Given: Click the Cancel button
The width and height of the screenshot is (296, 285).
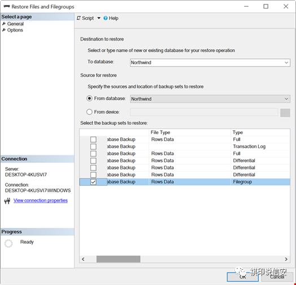Looking at the screenshot, I should point(277,277).
